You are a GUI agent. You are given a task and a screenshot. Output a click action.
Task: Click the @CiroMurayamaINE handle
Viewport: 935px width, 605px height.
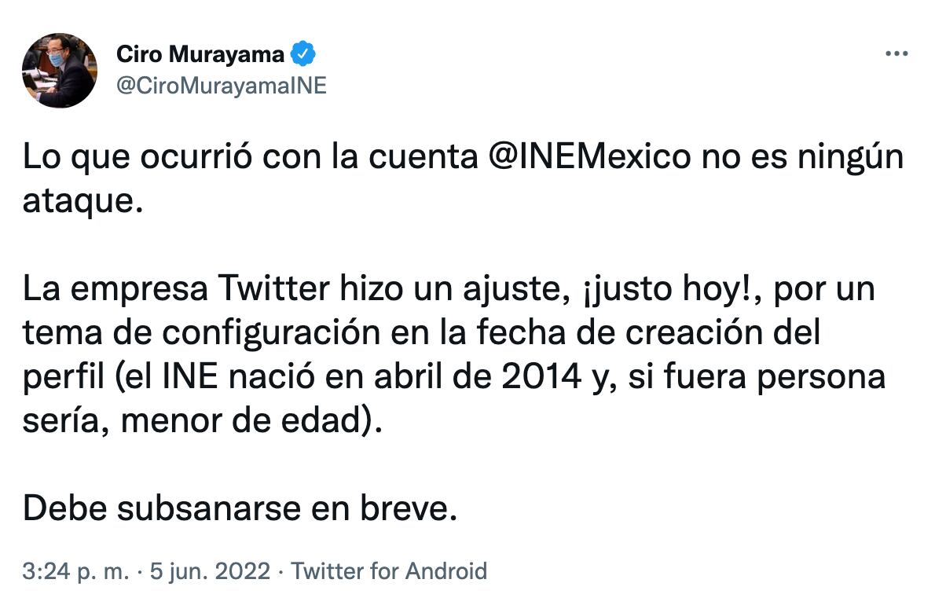tap(221, 86)
